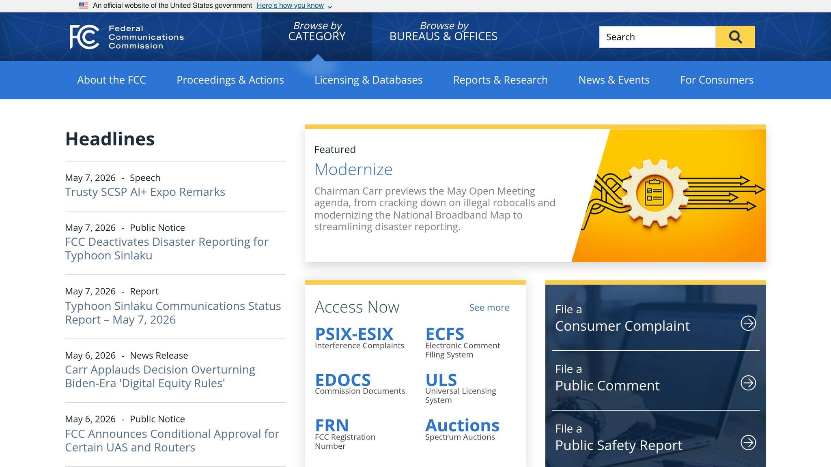
Task: Open FRN FCC Registration Number
Action: click(345, 434)
